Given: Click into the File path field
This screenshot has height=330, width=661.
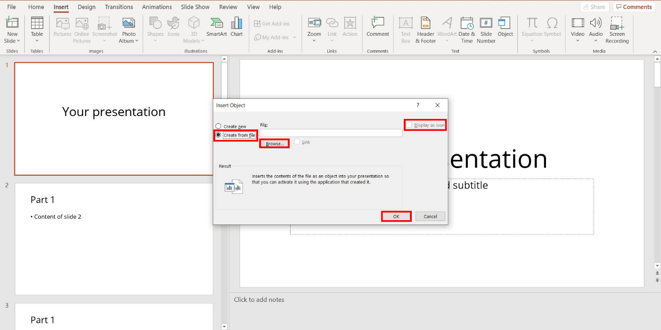Looking at the screenshot, I should click(x=331, y=133).
